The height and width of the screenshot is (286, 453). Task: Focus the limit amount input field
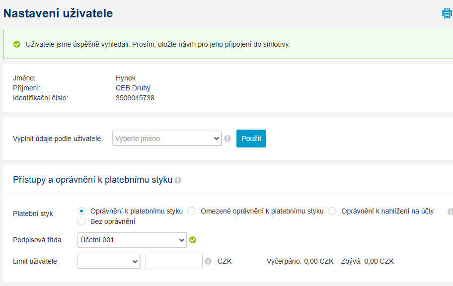[x=174, y=261]
